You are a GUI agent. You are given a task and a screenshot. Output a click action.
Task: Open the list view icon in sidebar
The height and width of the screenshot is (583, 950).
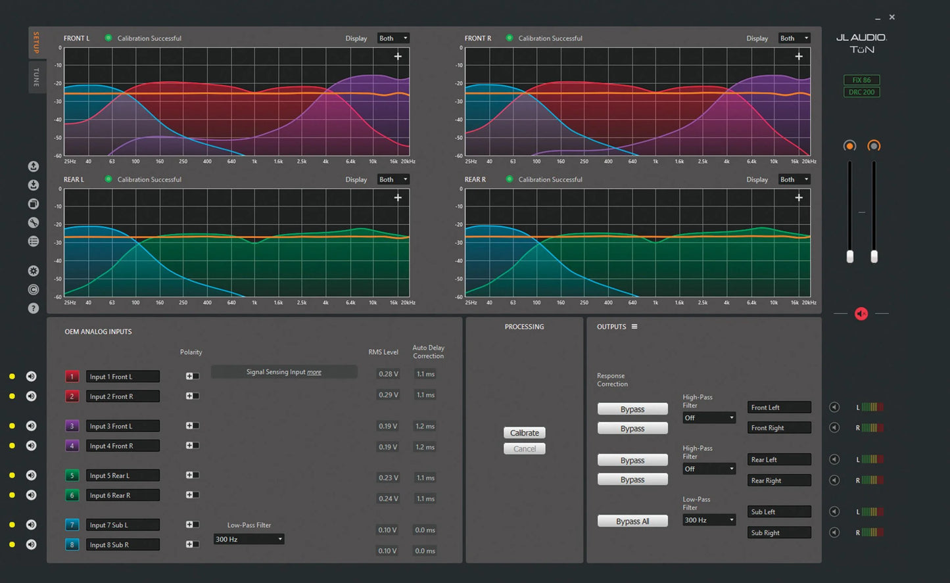pos(34,241)
